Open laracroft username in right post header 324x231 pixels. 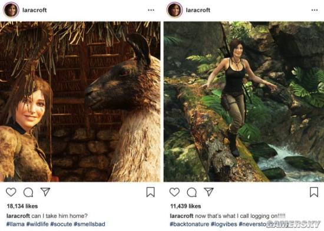[x=198, y=10]
